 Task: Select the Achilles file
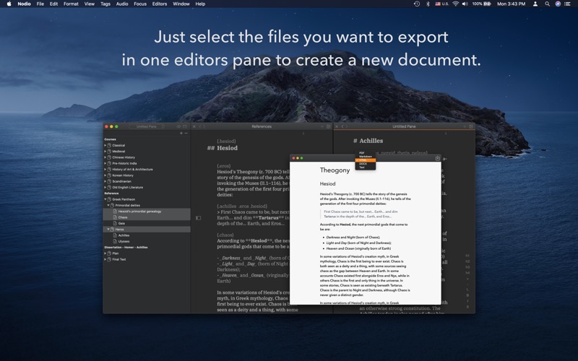click(147, 235)
